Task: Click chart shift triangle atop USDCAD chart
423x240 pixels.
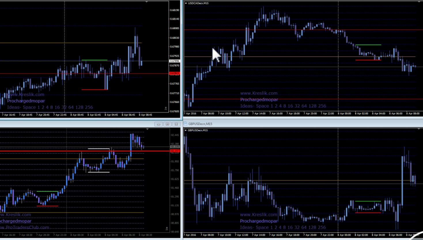Action: pos(419,2)
